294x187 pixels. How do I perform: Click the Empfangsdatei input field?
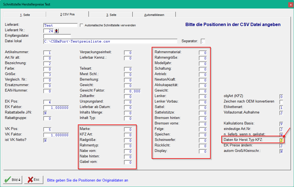coord(57,36)
